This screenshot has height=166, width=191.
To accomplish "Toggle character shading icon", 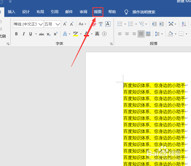I will point(97,34).
